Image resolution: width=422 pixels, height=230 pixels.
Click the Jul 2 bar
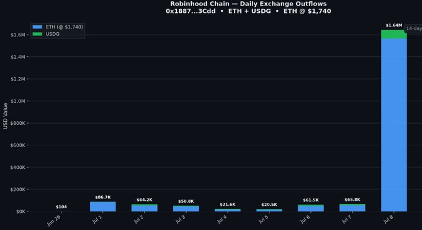(x=145, y=208)
